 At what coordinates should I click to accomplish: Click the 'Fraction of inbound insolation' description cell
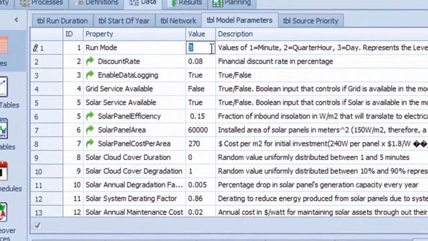point(322,116)
